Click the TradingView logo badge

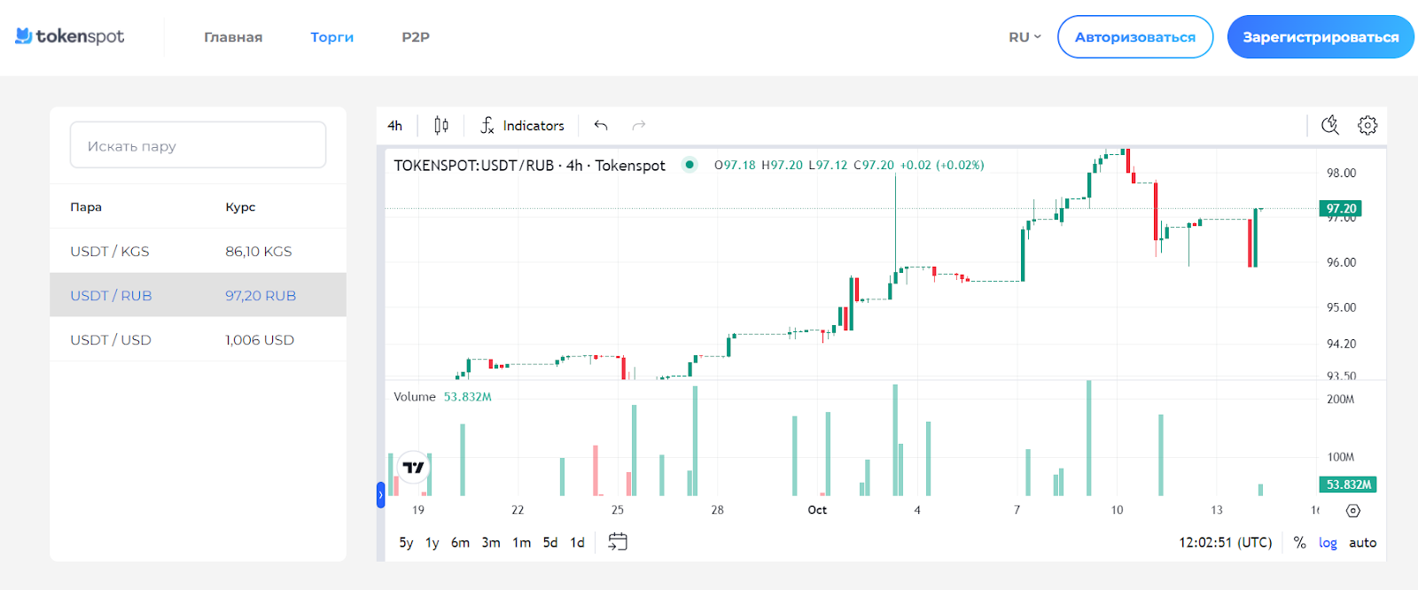pos(413,467)
